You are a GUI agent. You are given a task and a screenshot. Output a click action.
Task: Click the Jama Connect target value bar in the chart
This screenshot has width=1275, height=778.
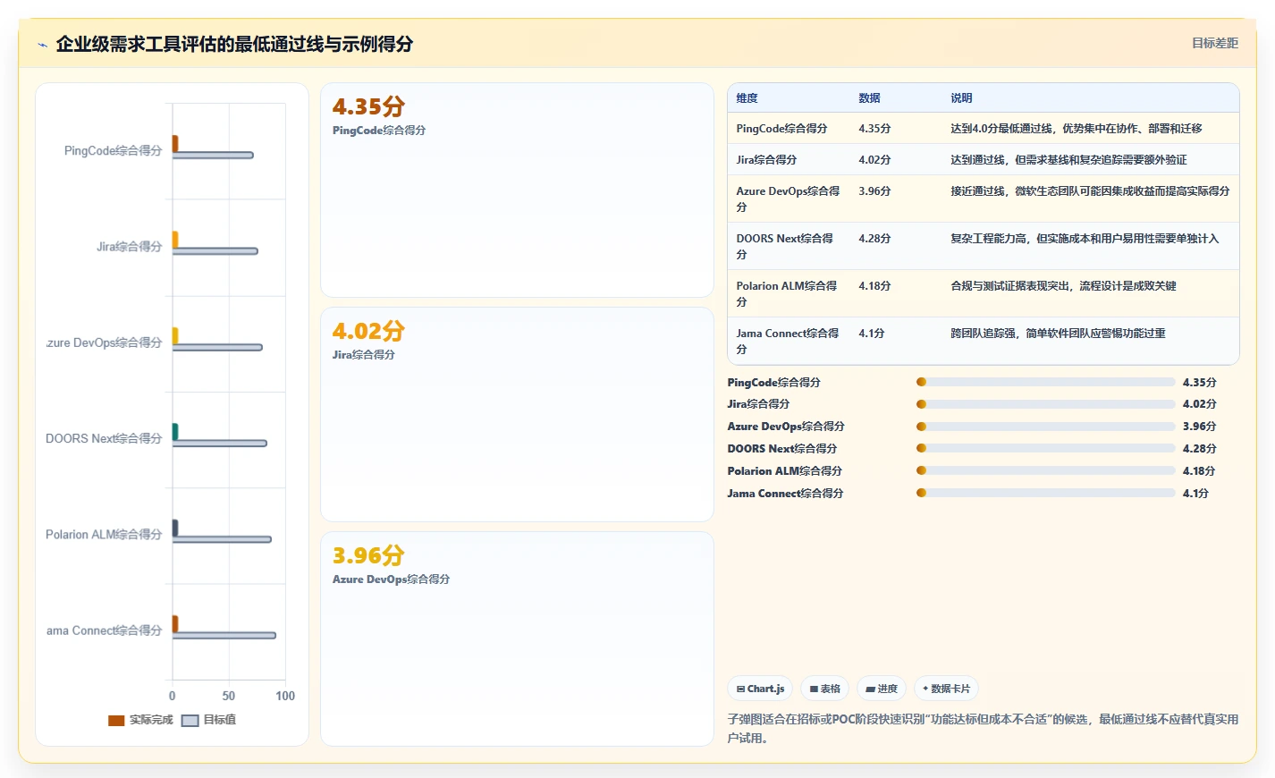click(224, 636)
